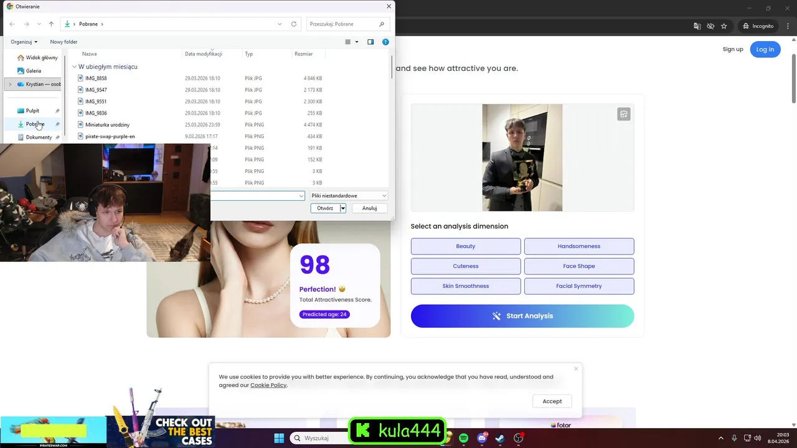This screenshot has width=797, height=448.
Task: Click the image upload icon on photo preview
Action: point(624,114)
